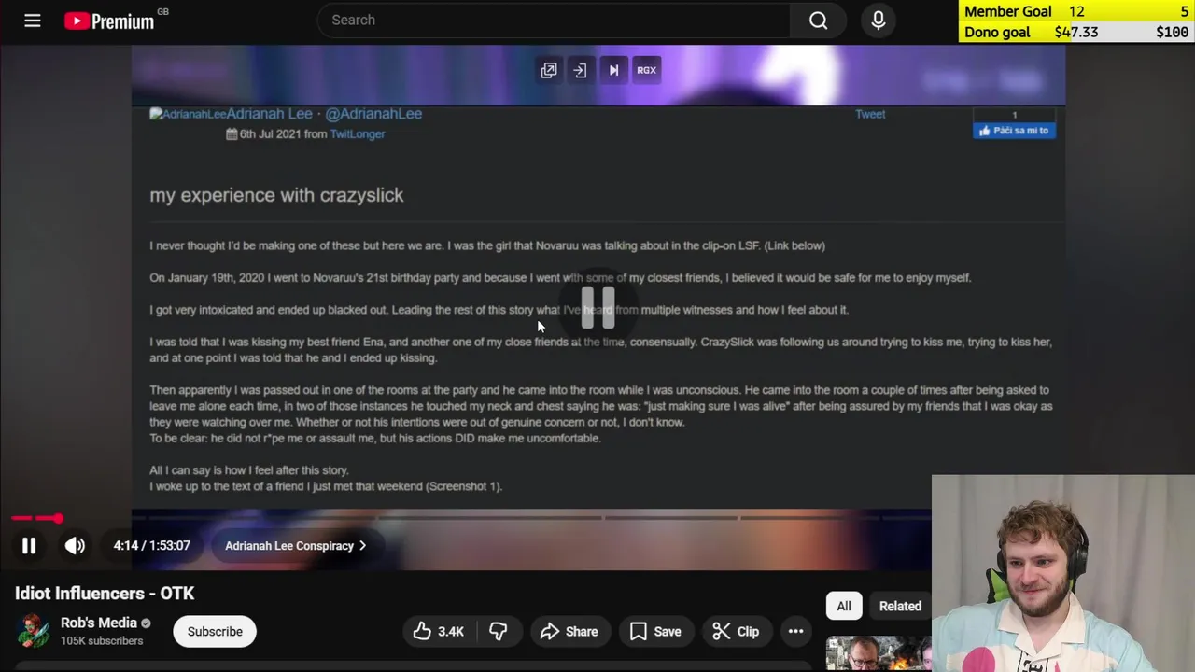Open the @AdrianahLee handle link
1195x672 pixels.
[373, 114]
